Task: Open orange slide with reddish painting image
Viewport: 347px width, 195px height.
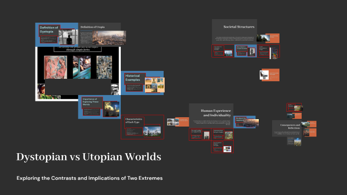Action: point(310,132)
